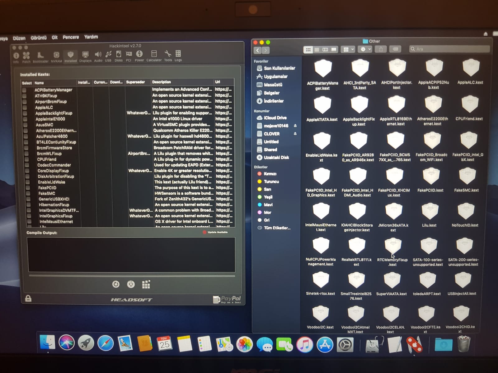Open the Yardım menu in menu bar
The width and height of the screenshot is (498, 373).
click(x=91, y=37)
